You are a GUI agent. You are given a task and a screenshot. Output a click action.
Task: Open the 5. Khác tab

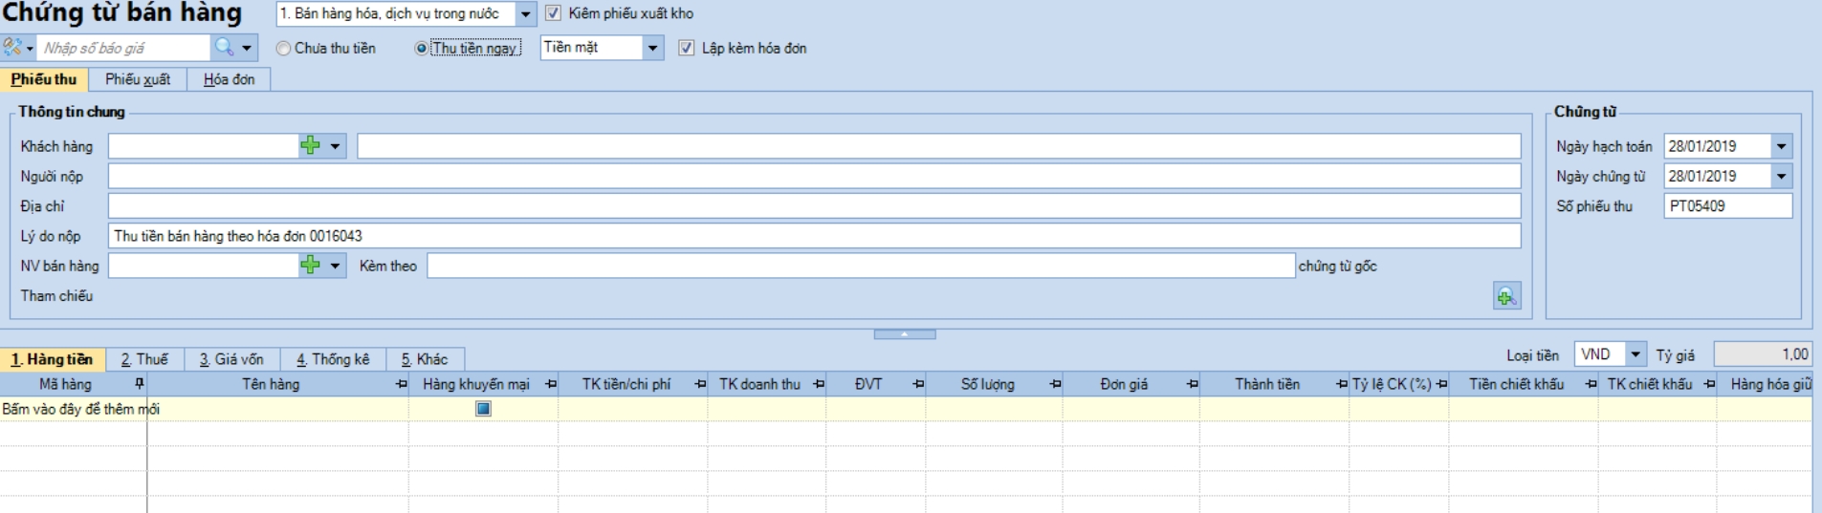coord(425,359)
